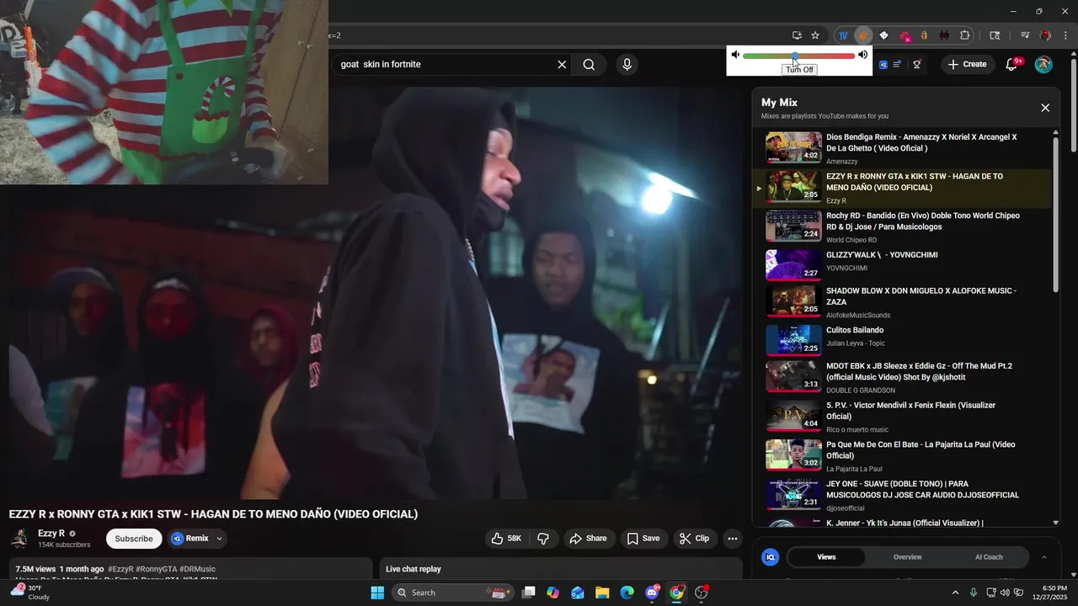This screenshot has height=606, width=1078.
Task: Click the YouTube search magnifier button
Action: 589,65
